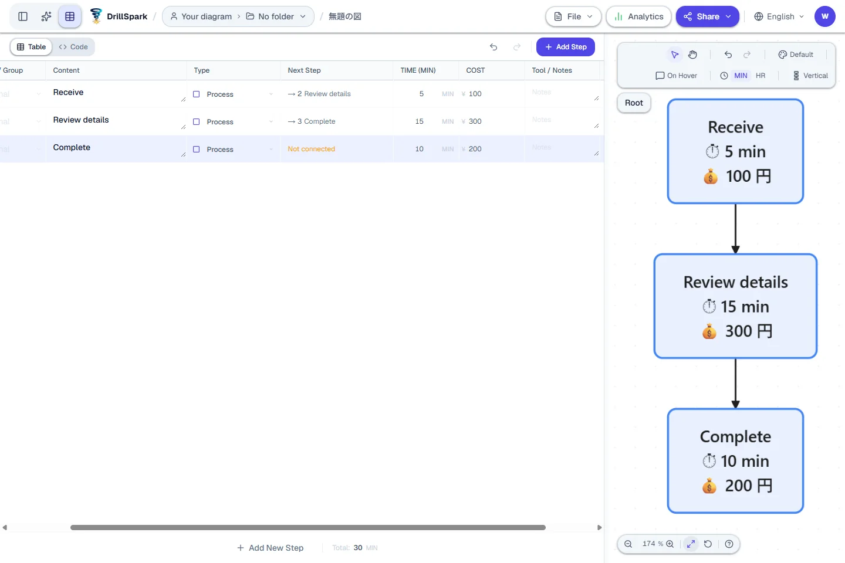
Task: Click the diagram title 無題の図
Action: click(x=345, y=16)
